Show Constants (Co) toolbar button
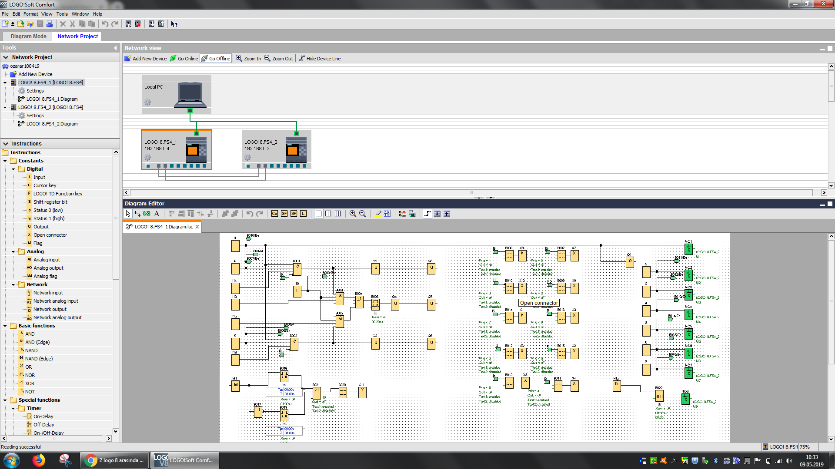This screenshot has height=469, width=835. point(274,214)
